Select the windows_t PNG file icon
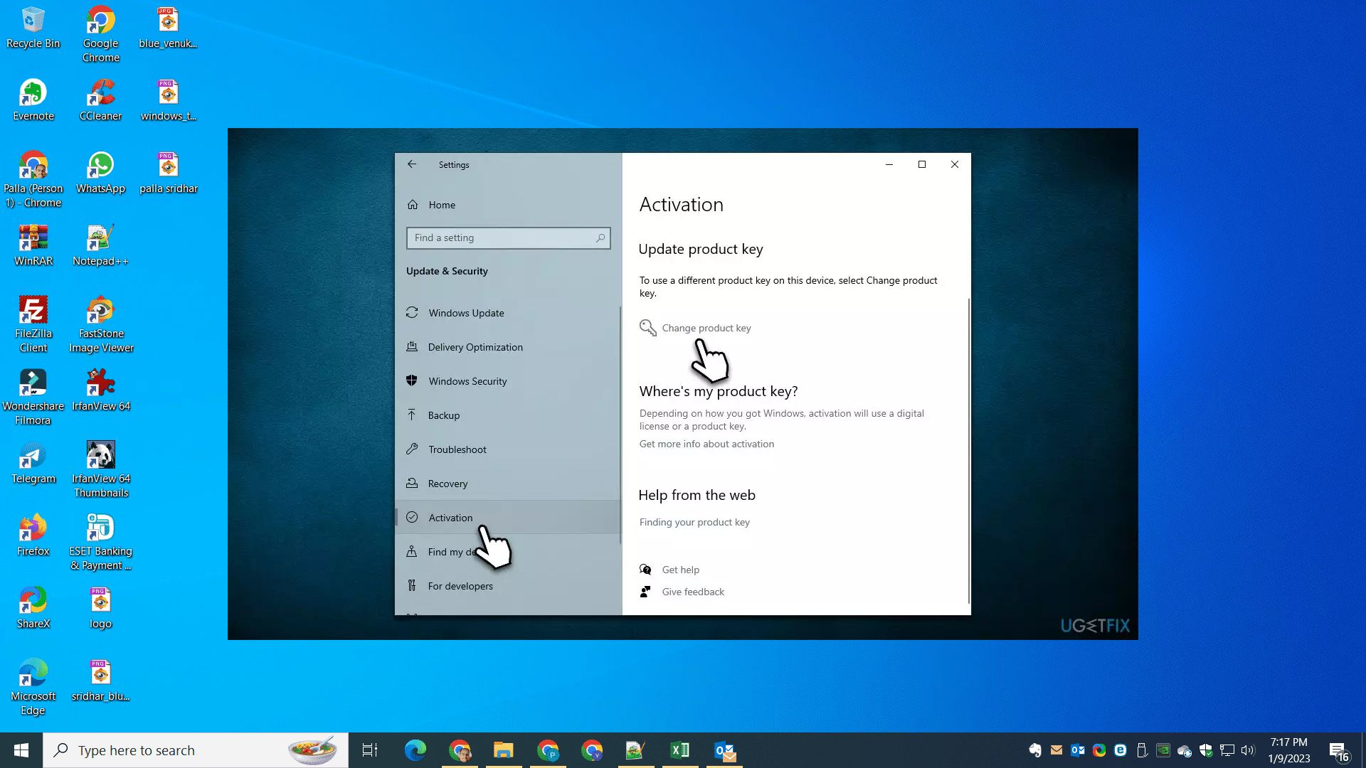The image size is (1366, 768). coord(168,100)
